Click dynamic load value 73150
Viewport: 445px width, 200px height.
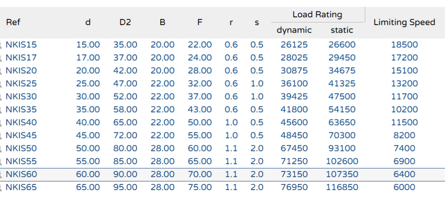coord(294,174)
